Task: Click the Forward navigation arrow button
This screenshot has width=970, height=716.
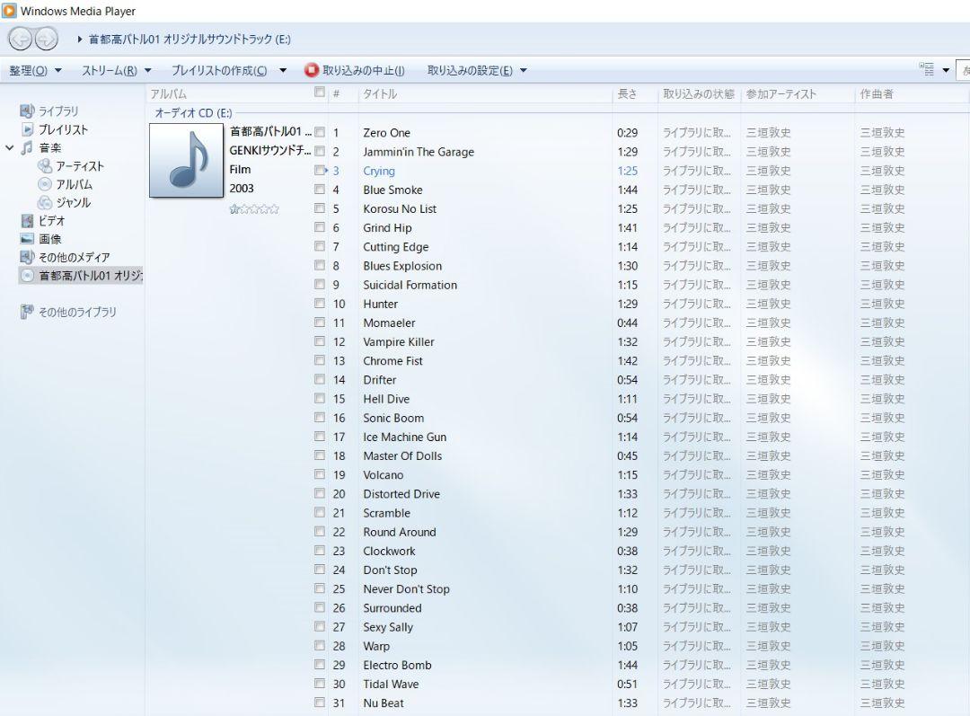Action: click(47, 39)
